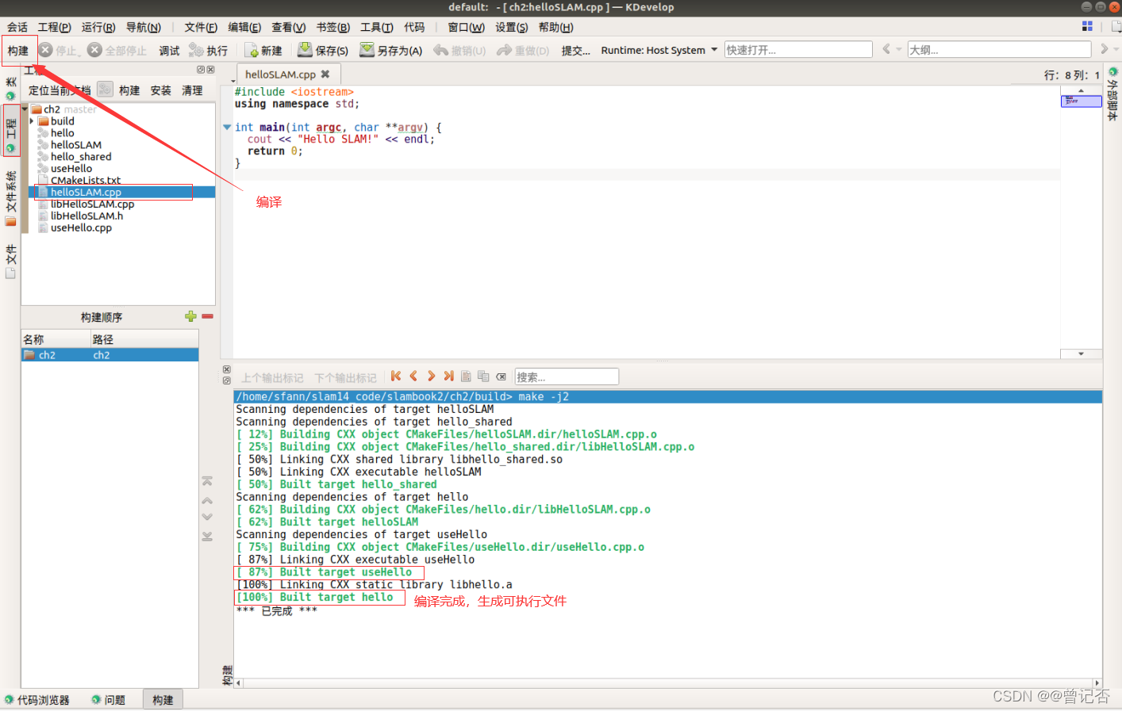This screenshot has height=711, width=1122.
Task: Click the 执行 execute toolbar button
Action: tap(208, 51)
